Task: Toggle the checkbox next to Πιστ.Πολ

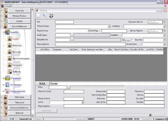Action: tap(133, 40)
